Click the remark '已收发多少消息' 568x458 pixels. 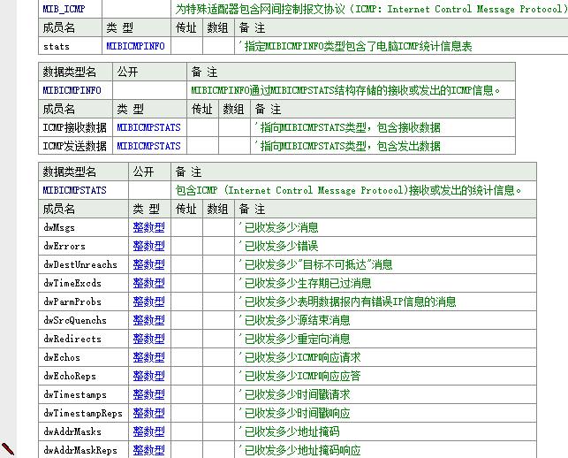[278, 228]
